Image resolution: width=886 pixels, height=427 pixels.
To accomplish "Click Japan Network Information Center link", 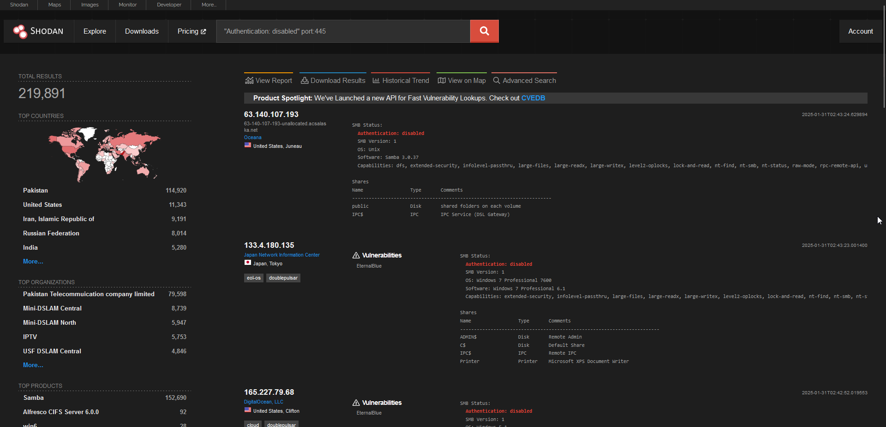I will [x=282, y=255].
